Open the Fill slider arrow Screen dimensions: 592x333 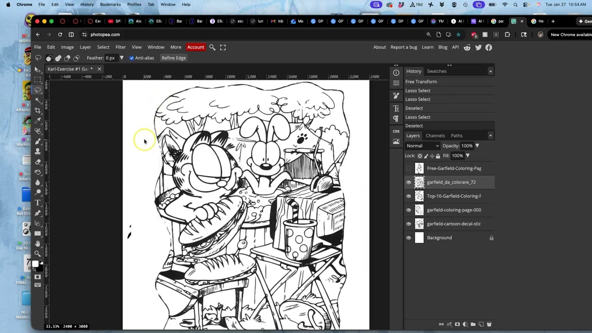point(468,156)
